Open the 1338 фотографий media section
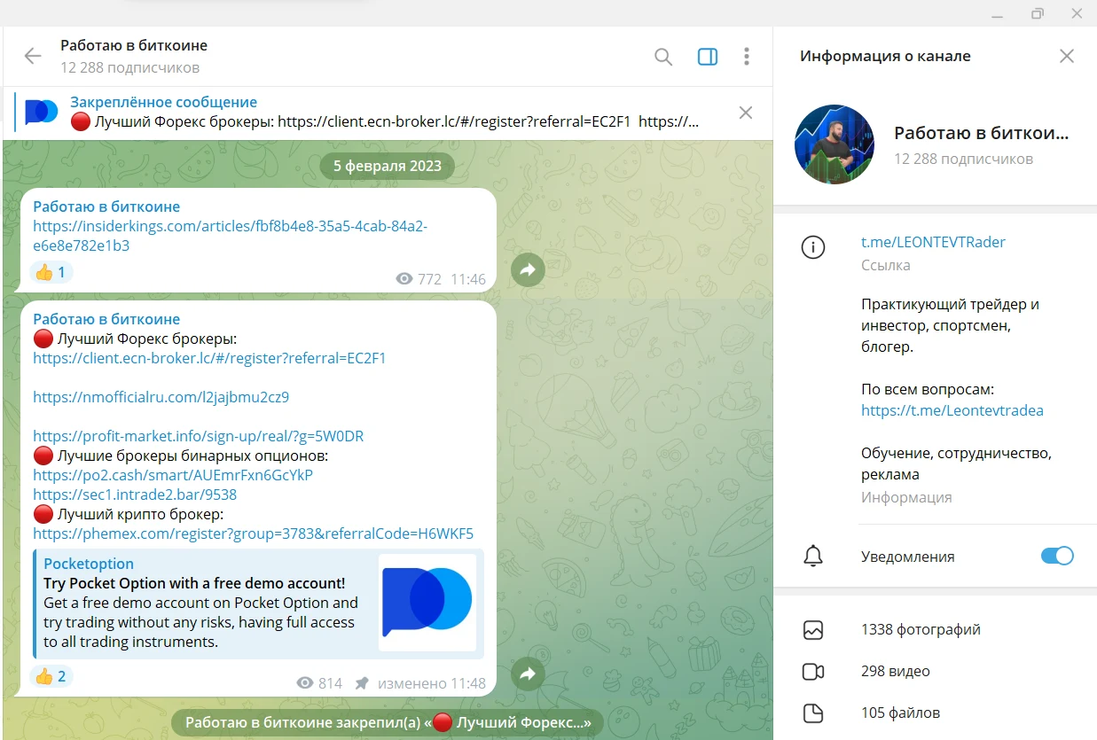This screenshot has width=1097, height=740. click(x=935, y=630)
